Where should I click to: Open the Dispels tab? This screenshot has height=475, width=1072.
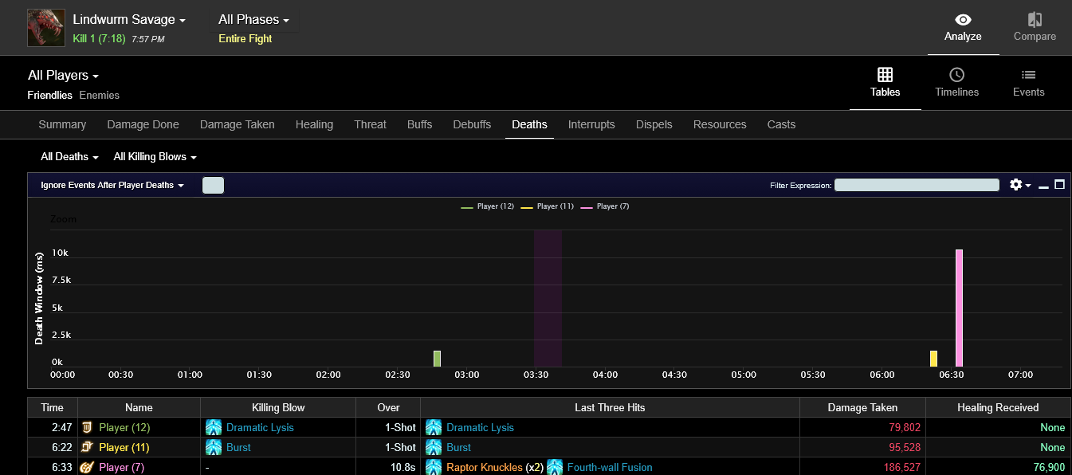point(654,124)
